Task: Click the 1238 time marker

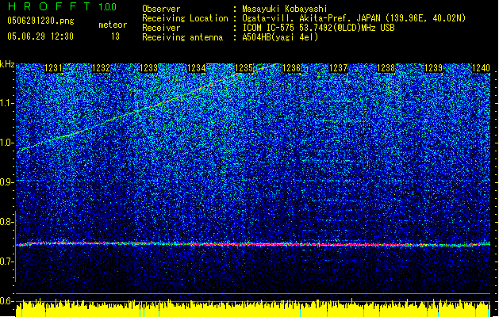Action: [x=386, y=68]
